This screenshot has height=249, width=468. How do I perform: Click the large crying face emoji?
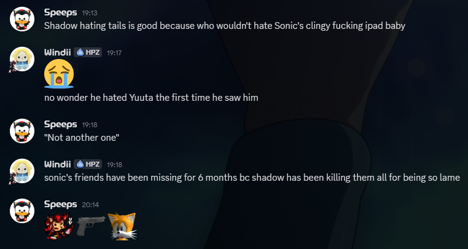pos(59,74)
